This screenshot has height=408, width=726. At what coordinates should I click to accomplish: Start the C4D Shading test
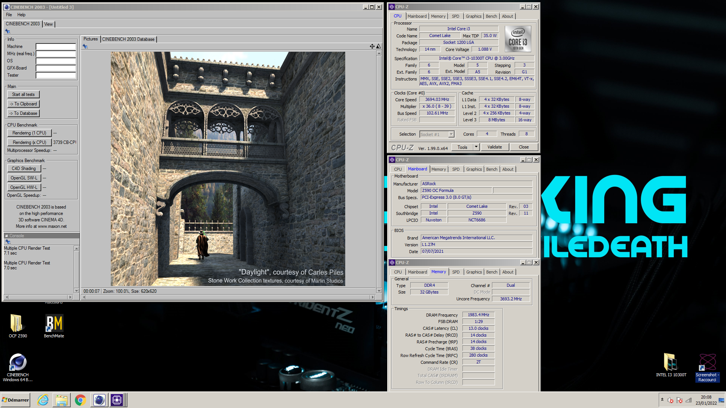(24, 168)
